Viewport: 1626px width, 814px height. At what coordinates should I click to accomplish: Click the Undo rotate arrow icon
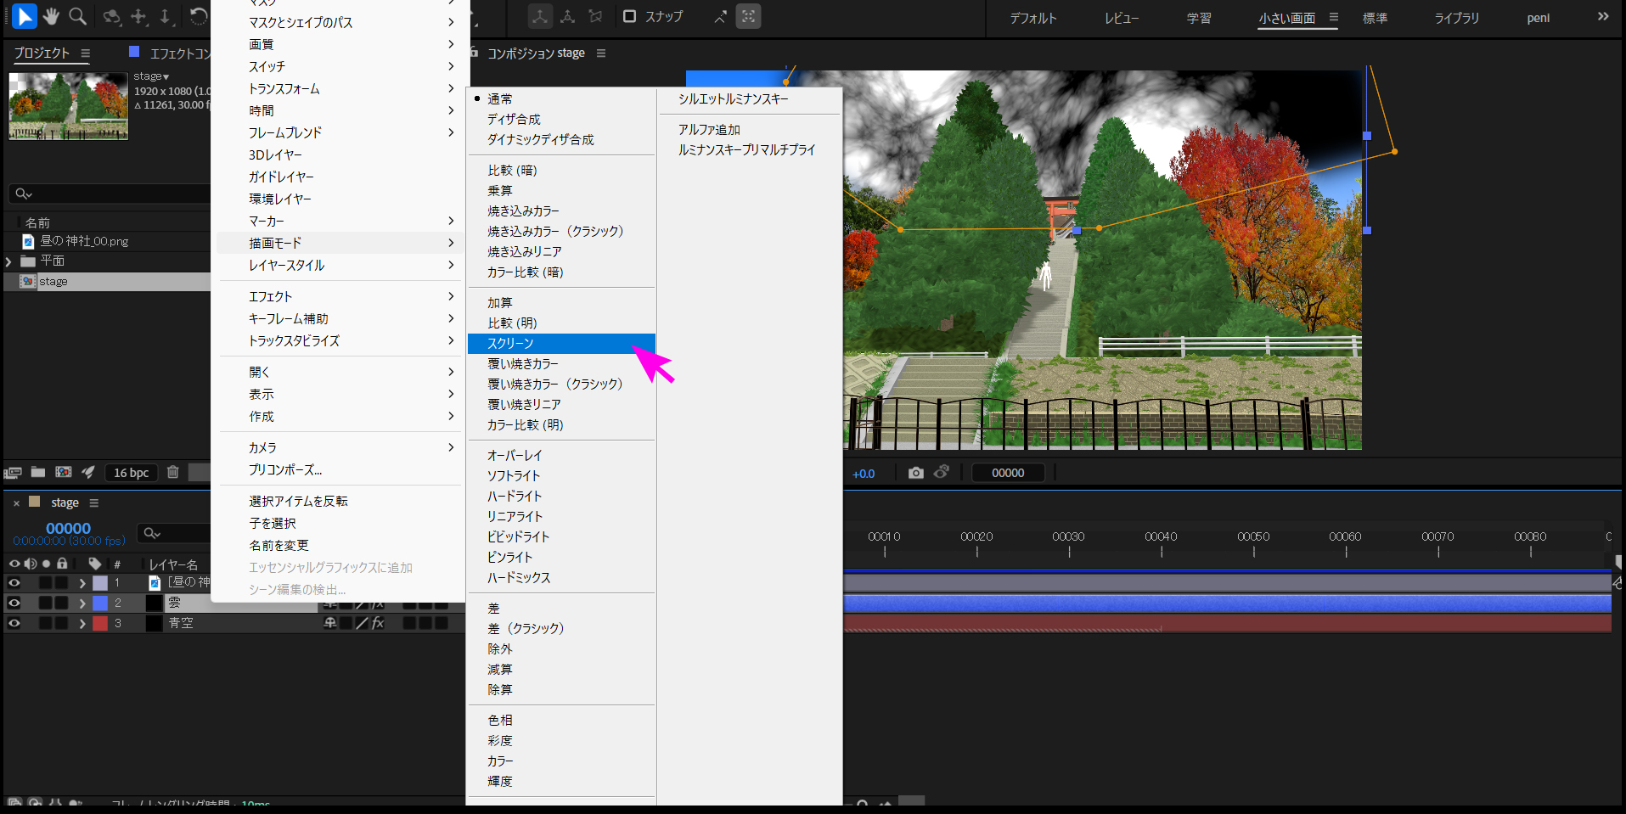(x=198, y=16)
